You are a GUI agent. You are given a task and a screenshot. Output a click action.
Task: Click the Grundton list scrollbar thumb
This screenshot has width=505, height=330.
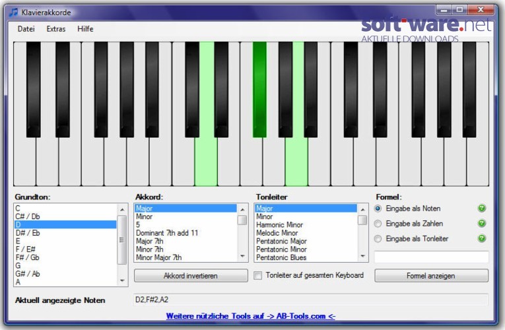121,240
